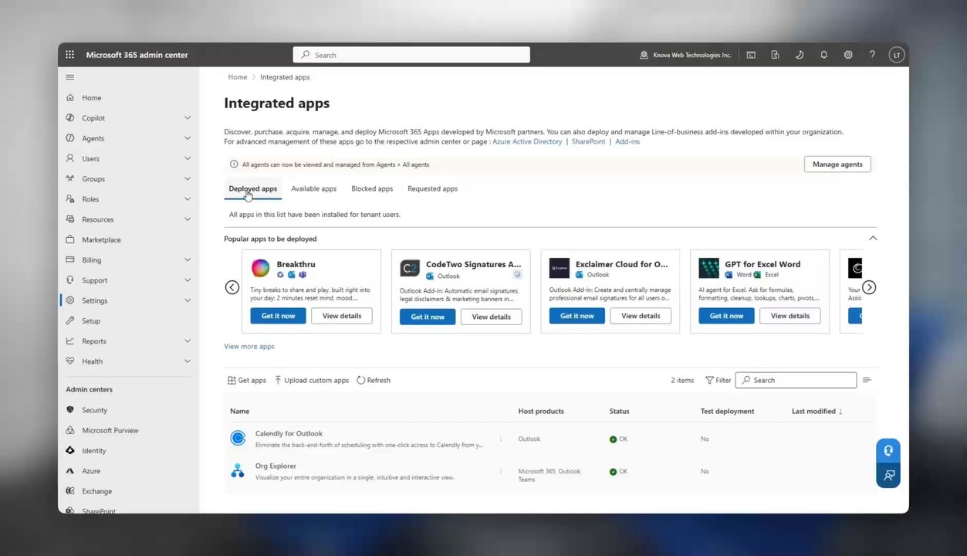Click the Home icon in sidebar
This screenshot has height=556, width=967.
70,98
